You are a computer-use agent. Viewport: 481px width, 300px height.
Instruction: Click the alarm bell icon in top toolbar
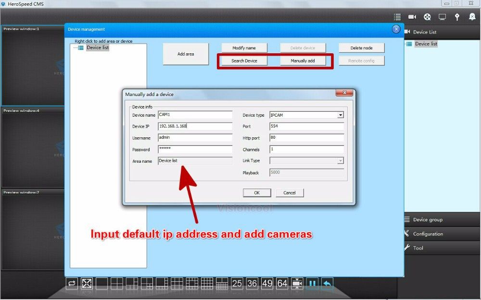pos(472,17)
